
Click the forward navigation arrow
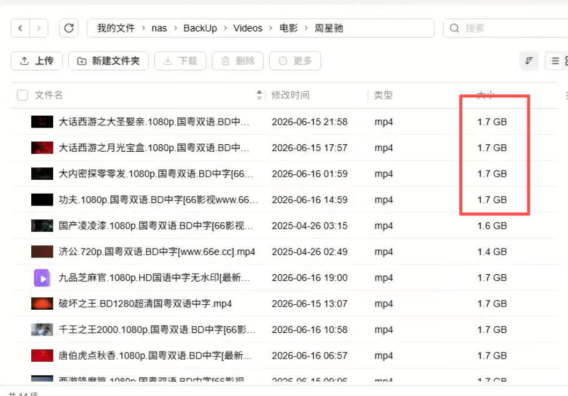click(x=39, y=28)
